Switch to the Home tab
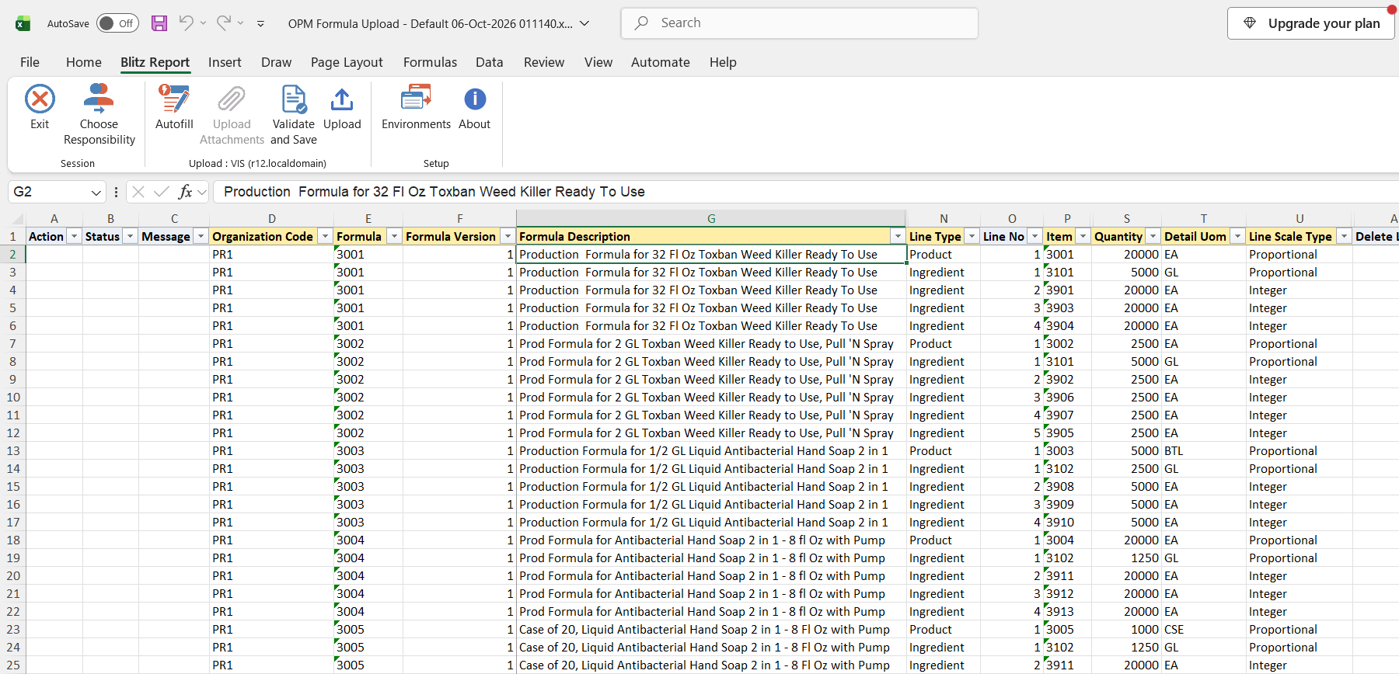The height and width of the screenshot is (674, 1399). 84,62
